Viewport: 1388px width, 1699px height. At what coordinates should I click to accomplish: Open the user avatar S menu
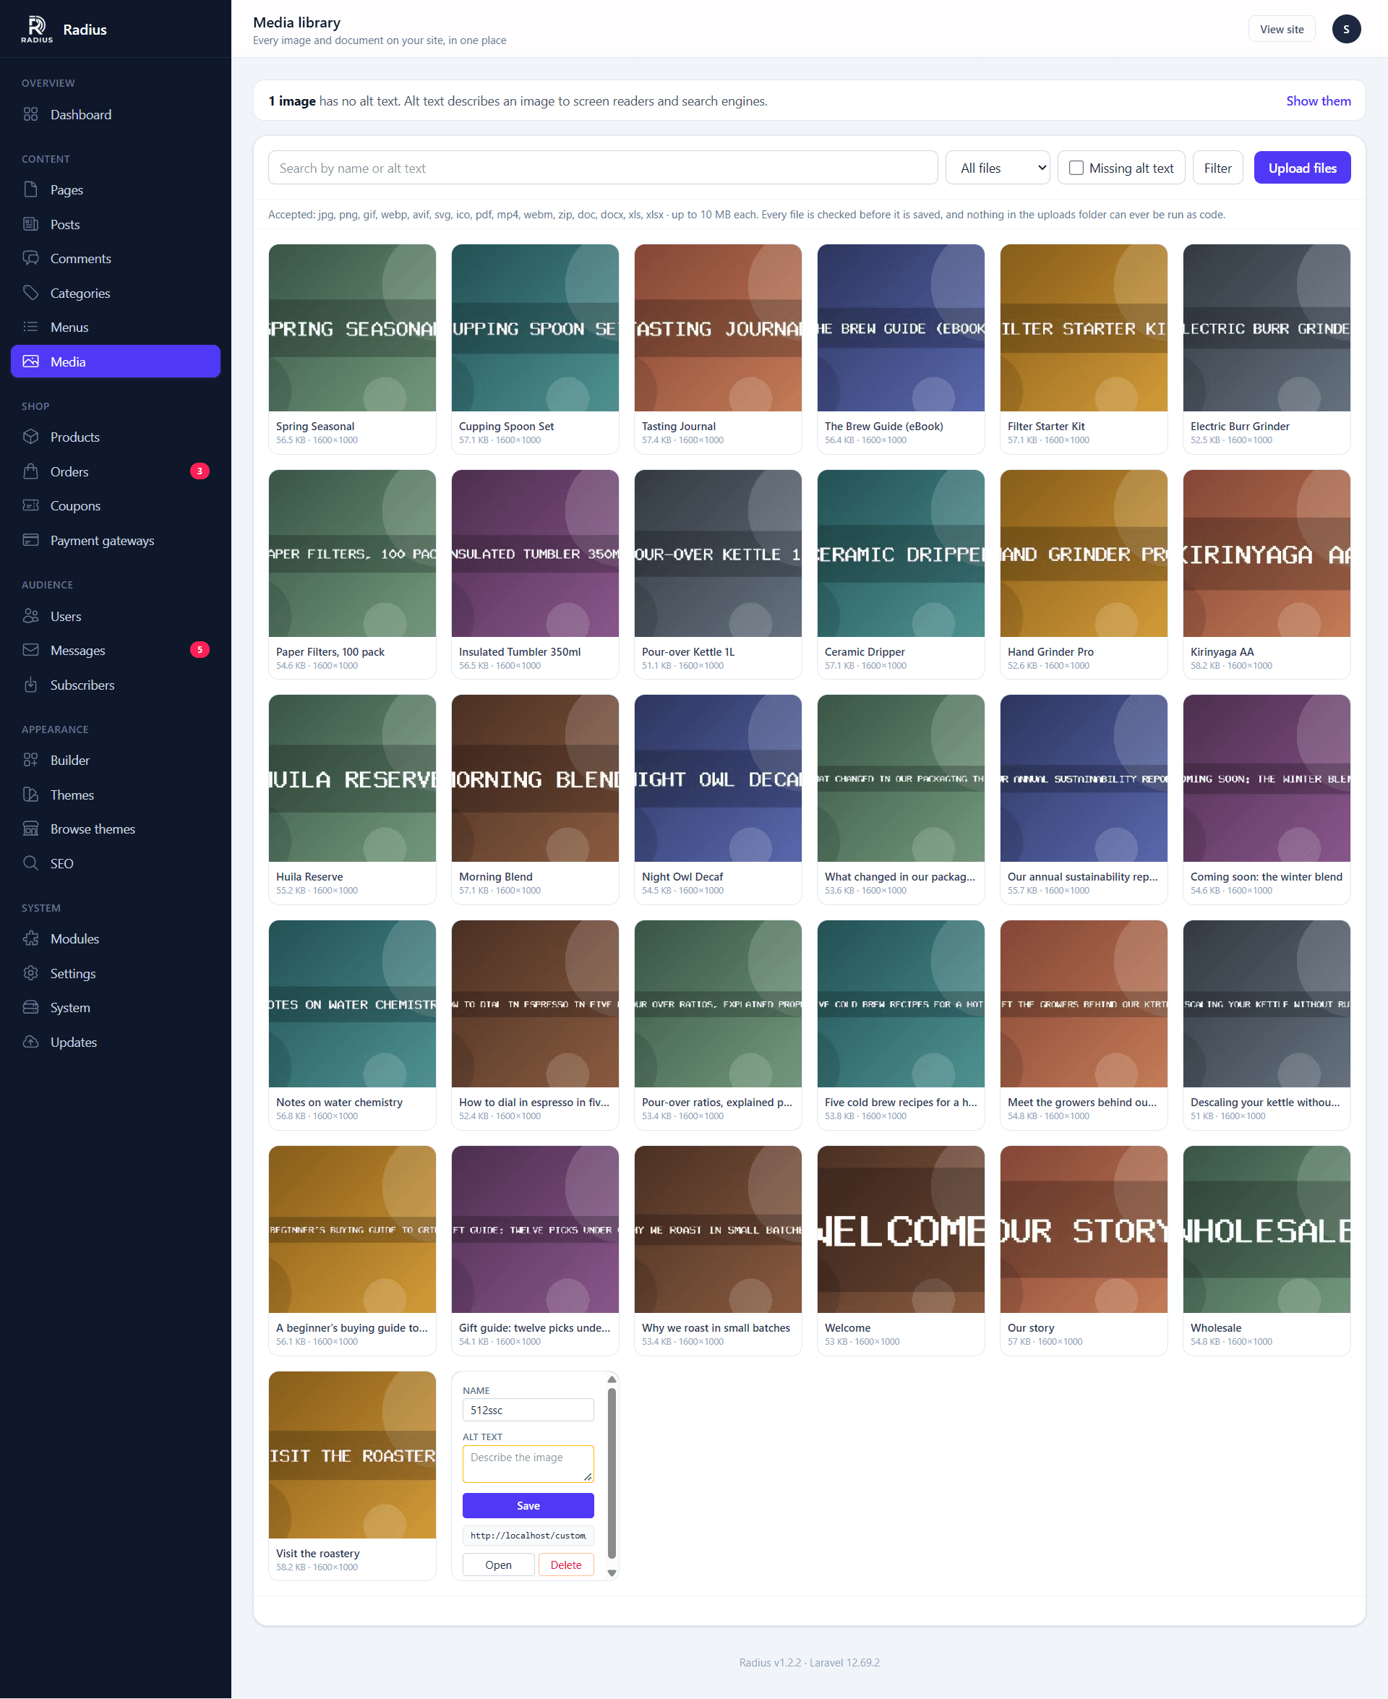pos(1345,29)
